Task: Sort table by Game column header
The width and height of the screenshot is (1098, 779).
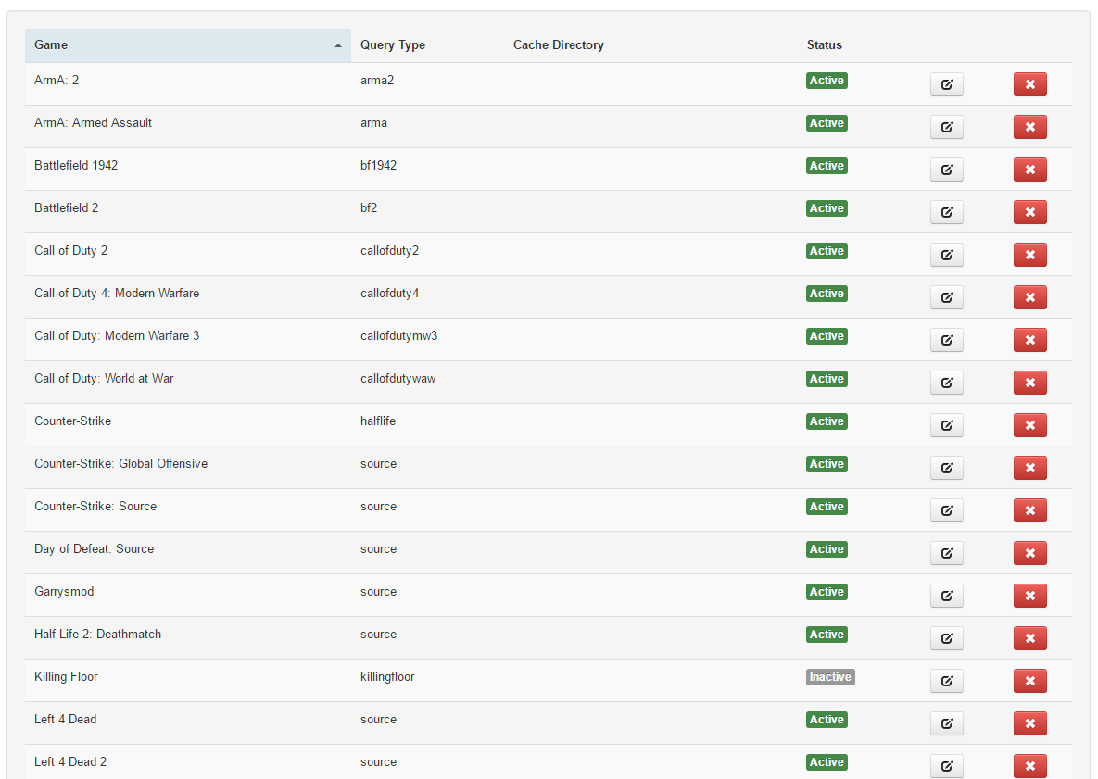Action: pos(188,45)
